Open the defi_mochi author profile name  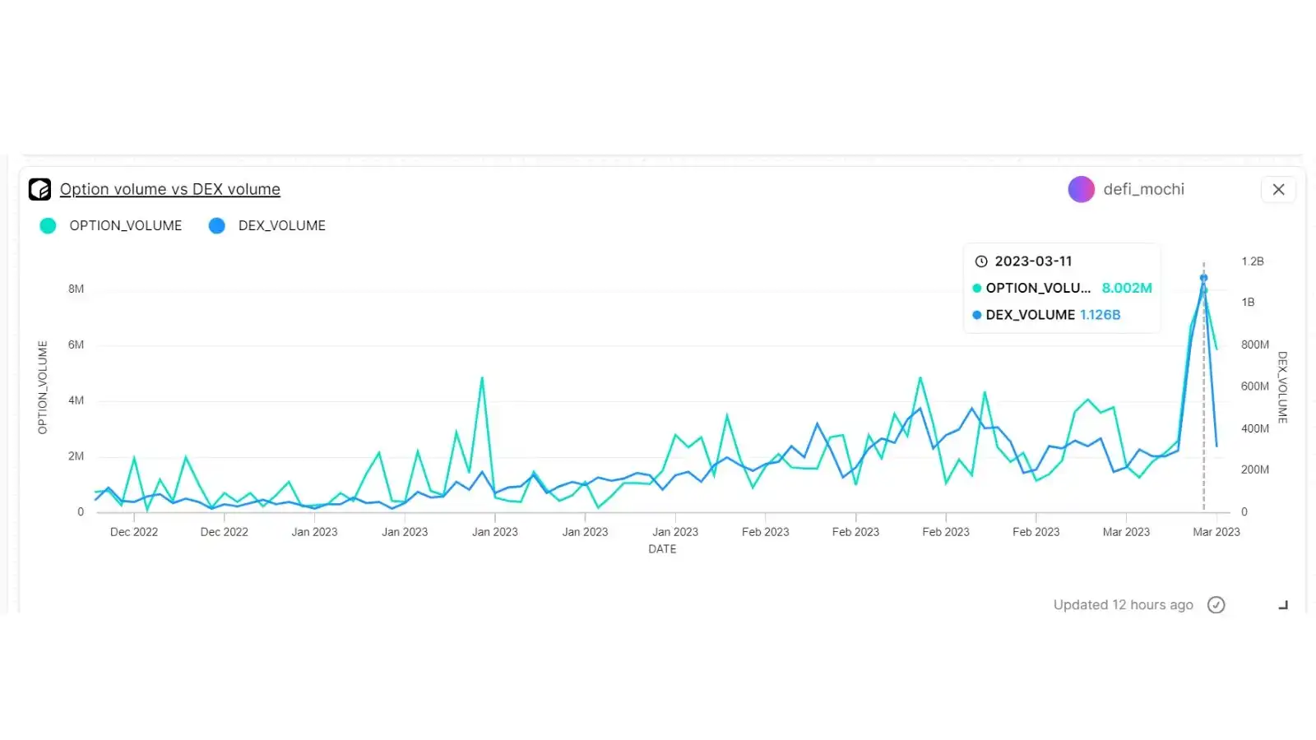coord(1143,189)
